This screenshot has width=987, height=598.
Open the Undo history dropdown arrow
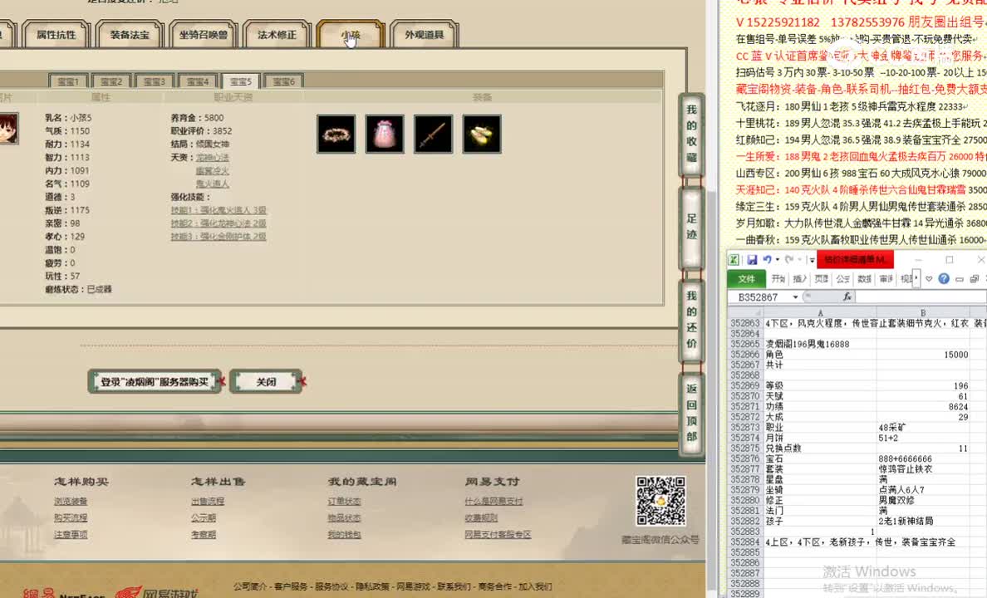click(777, 259)
